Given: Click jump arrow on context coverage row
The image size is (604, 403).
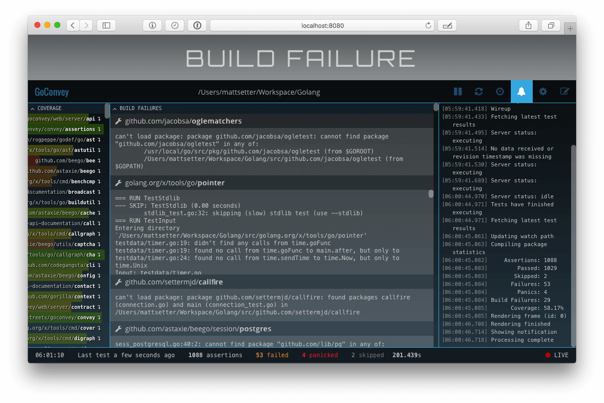Looking at the screenshot, I should click(x=100, y=296).
